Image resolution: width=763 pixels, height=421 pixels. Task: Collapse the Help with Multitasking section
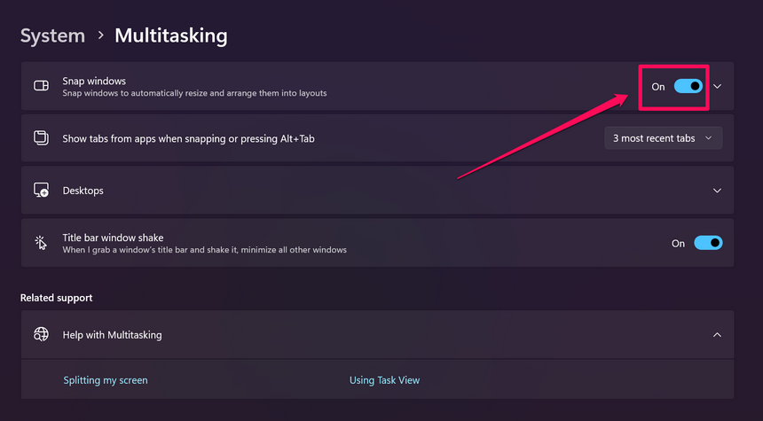point(718,335)
